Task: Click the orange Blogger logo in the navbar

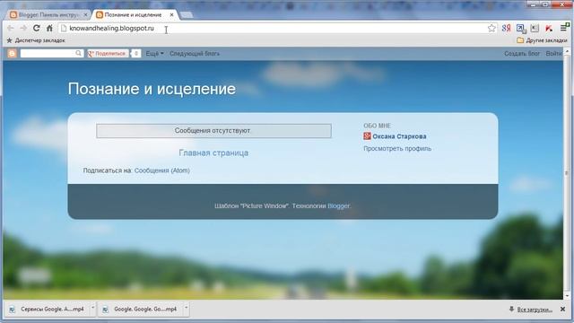Action: (x=12, y=54)
